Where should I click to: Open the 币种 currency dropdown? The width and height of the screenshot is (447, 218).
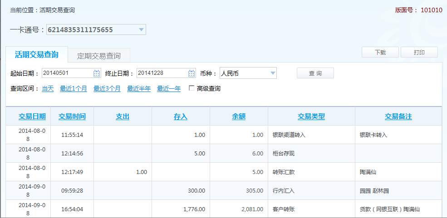click(272, 73)
